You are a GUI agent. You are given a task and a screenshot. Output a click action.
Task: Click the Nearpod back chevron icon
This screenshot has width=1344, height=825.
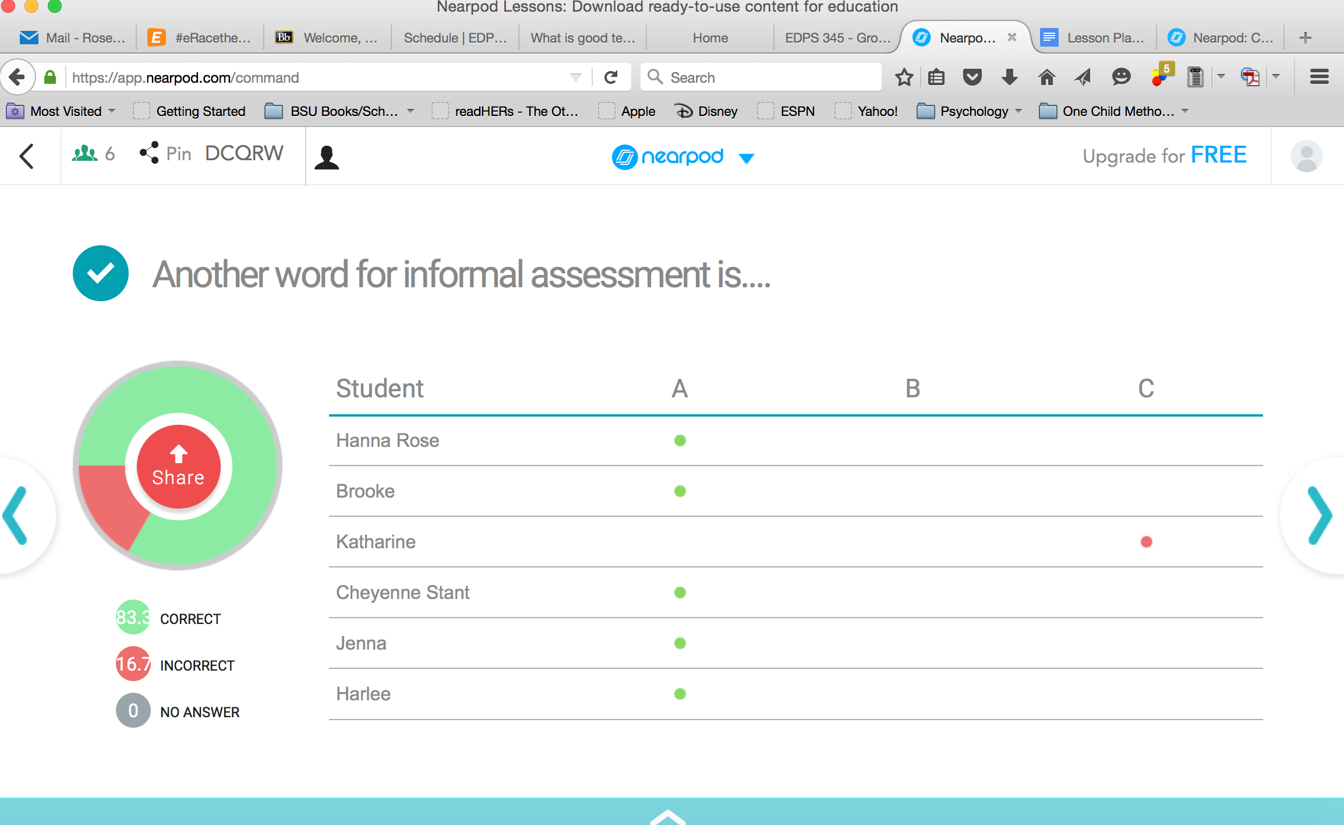point(27,156)
